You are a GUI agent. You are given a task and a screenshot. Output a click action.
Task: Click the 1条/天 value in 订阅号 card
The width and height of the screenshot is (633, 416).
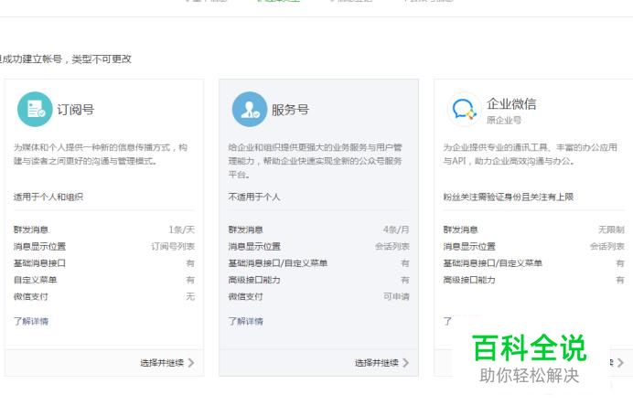coord(182,229)
